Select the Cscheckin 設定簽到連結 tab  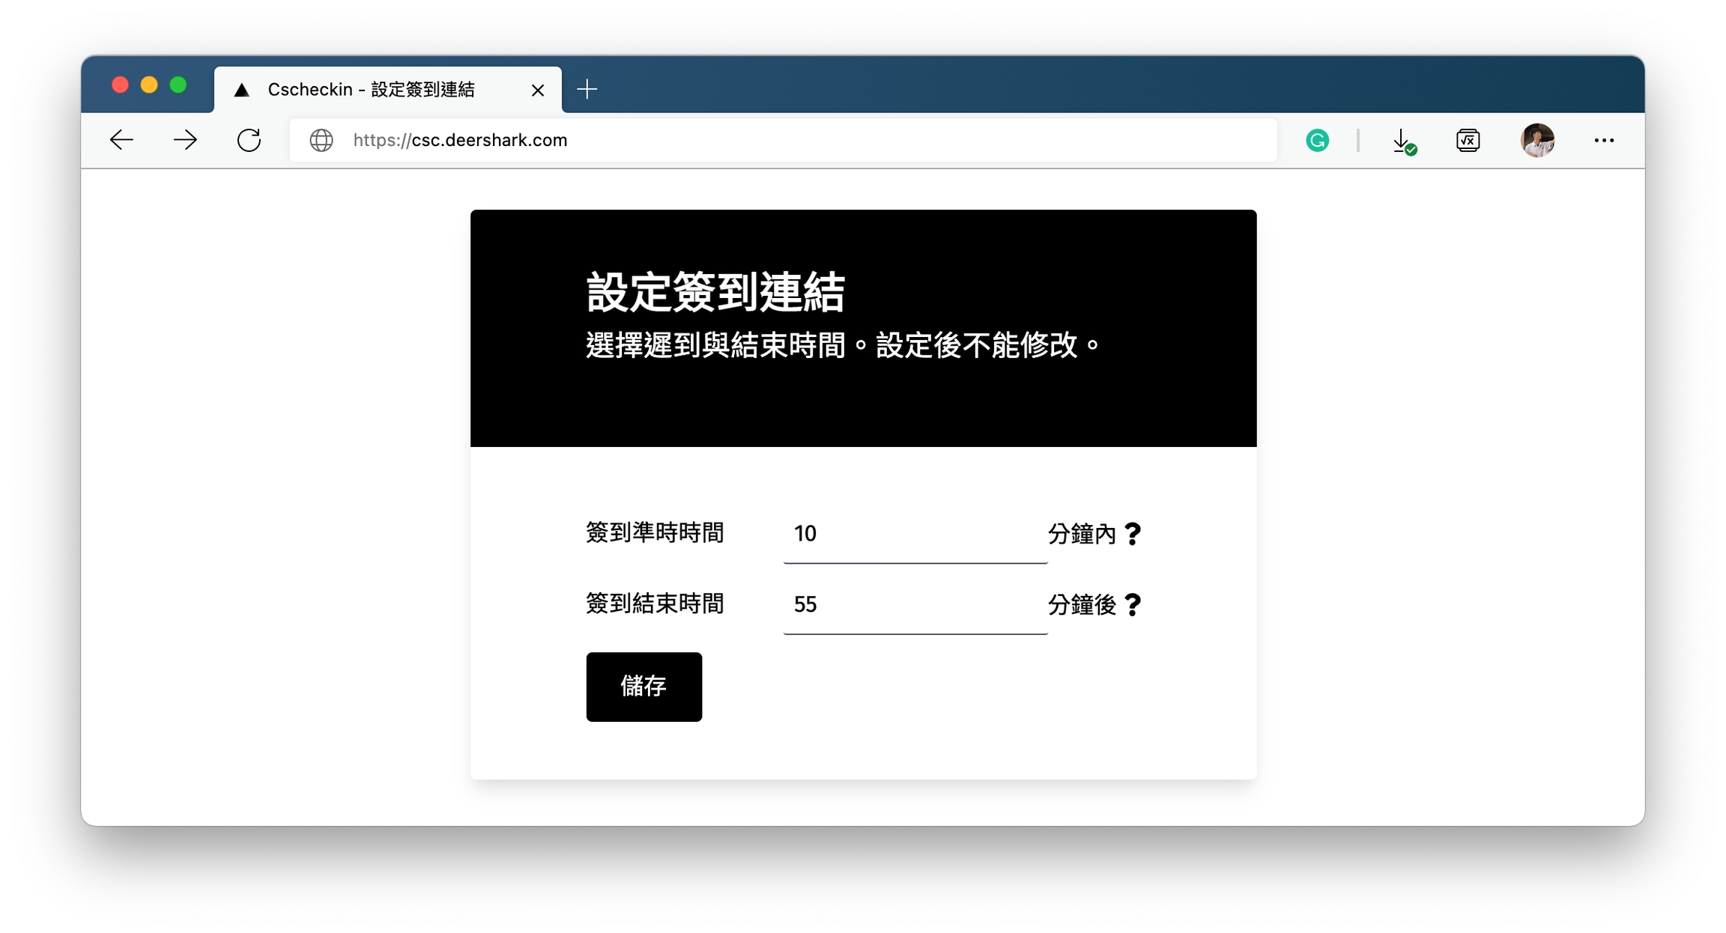pos(371,90)
